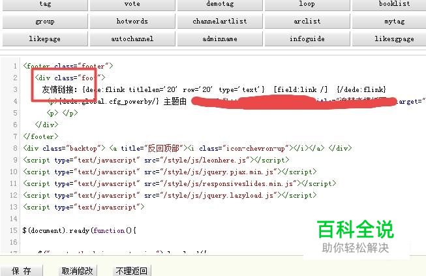
Task: Click the 不理返回 return button
Action: (132, 271)
